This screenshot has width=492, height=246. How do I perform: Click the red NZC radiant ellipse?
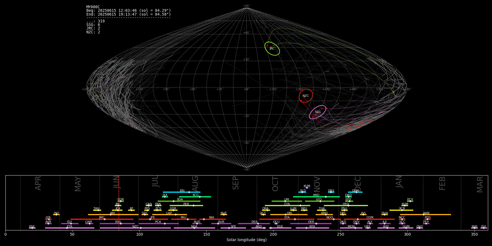[x=306, y=96]
